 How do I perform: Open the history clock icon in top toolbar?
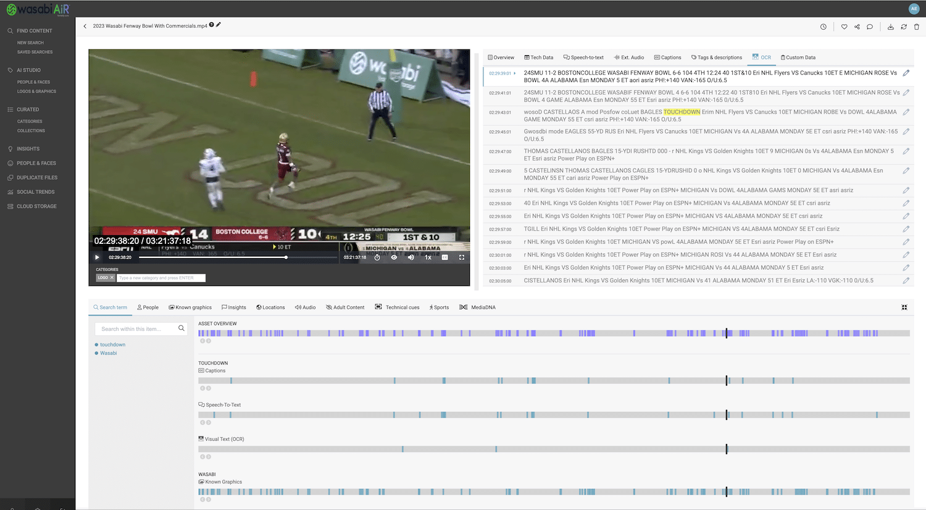tap(824, 27)
